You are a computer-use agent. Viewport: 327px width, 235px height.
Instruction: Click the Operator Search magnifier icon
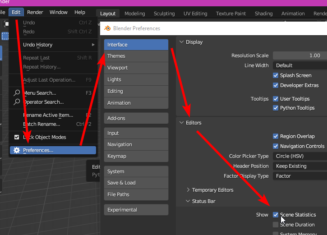(17, 102)
